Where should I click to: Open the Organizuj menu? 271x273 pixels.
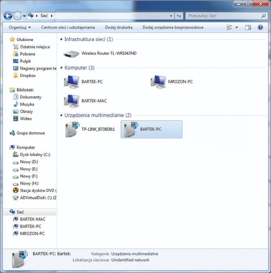[20, 27]
